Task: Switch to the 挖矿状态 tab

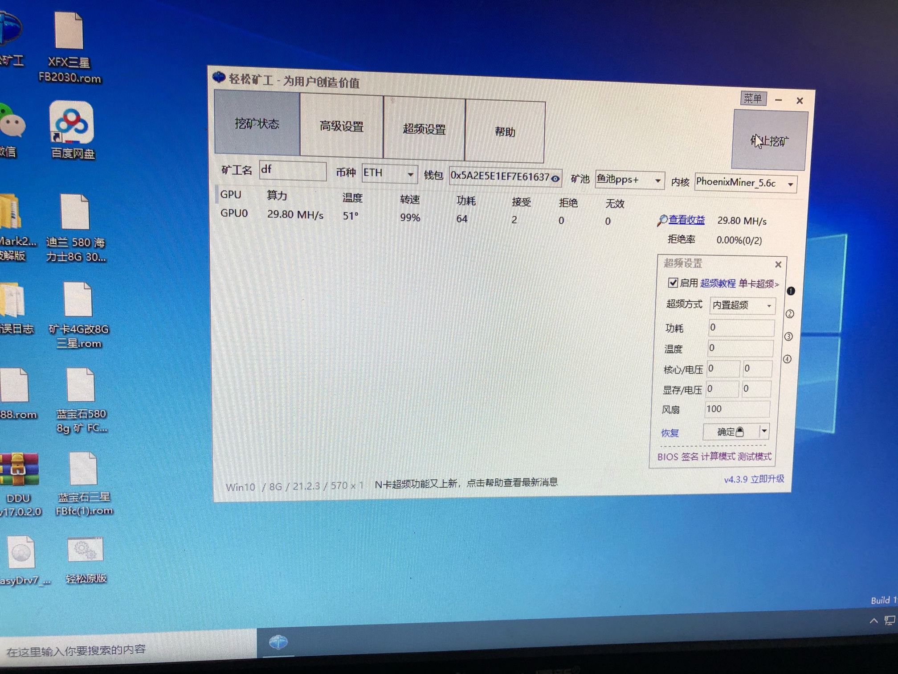Action: coord(257,123)
